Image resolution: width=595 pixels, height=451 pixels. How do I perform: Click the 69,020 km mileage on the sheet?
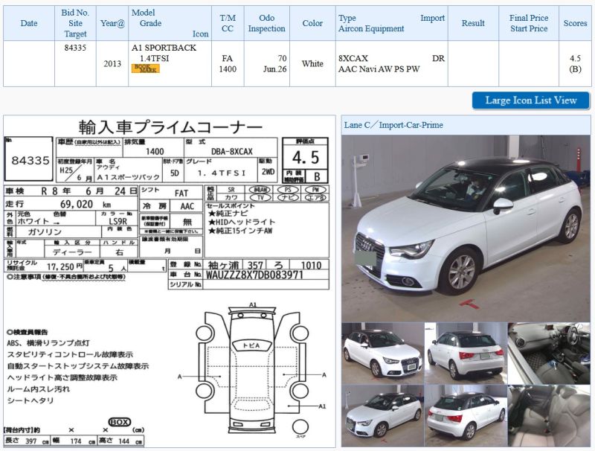click(x=86, y=204)
